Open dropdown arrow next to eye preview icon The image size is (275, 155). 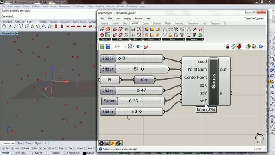[142, 46]
